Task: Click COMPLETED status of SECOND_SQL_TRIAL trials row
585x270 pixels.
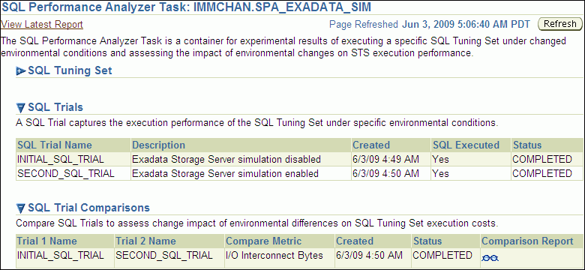Action: pyautogui.click(x=542, y=174)
